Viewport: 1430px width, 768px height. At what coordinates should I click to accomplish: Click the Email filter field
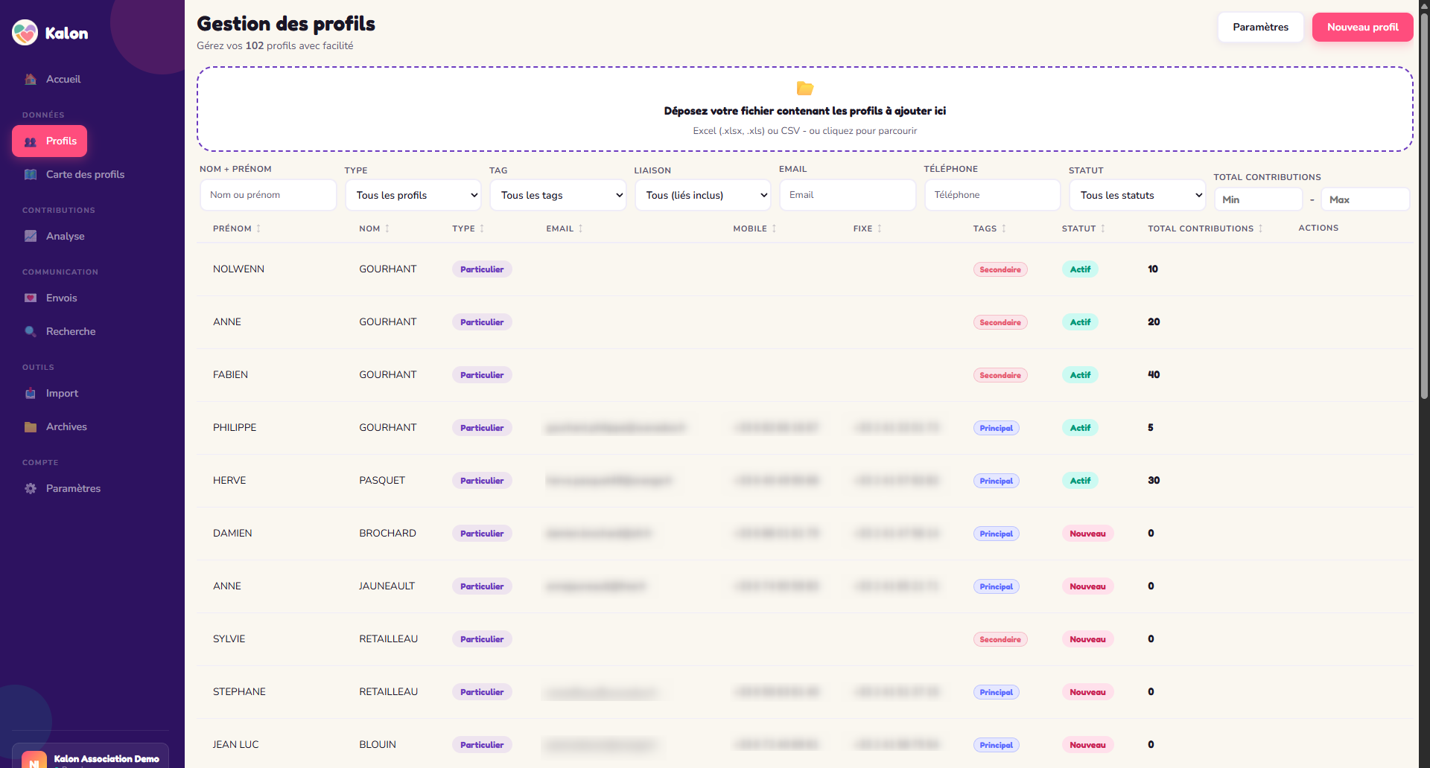coord(848,195)
